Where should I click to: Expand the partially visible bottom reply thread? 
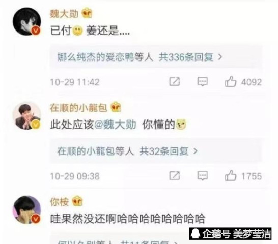(x=117, y=242)
